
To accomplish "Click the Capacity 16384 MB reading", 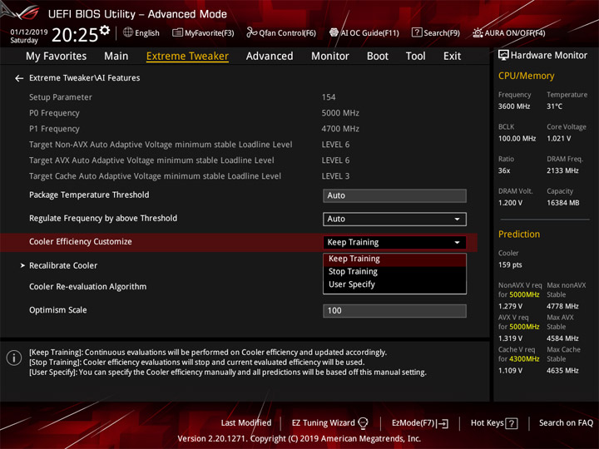I will click(x=563, y=203).
